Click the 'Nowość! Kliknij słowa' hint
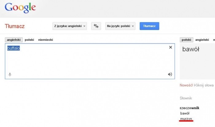215x127 pixels. [197, 85]
